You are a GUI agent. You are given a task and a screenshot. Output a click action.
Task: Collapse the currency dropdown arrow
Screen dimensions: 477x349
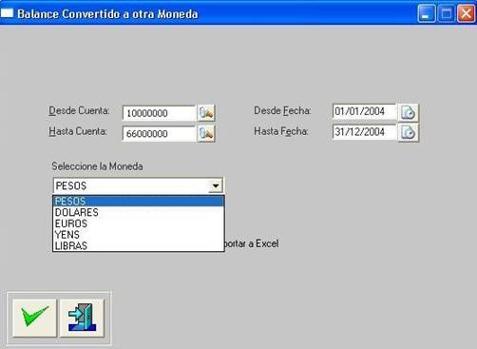[216, 185]
